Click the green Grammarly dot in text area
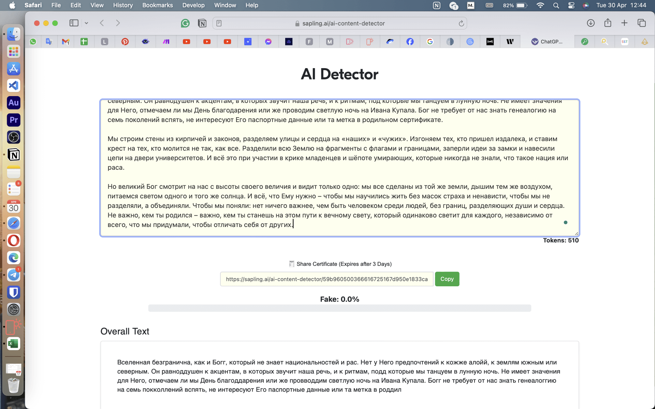Image resolution: width=655 pixels, height=409 pixels. (x=566, y=223)
